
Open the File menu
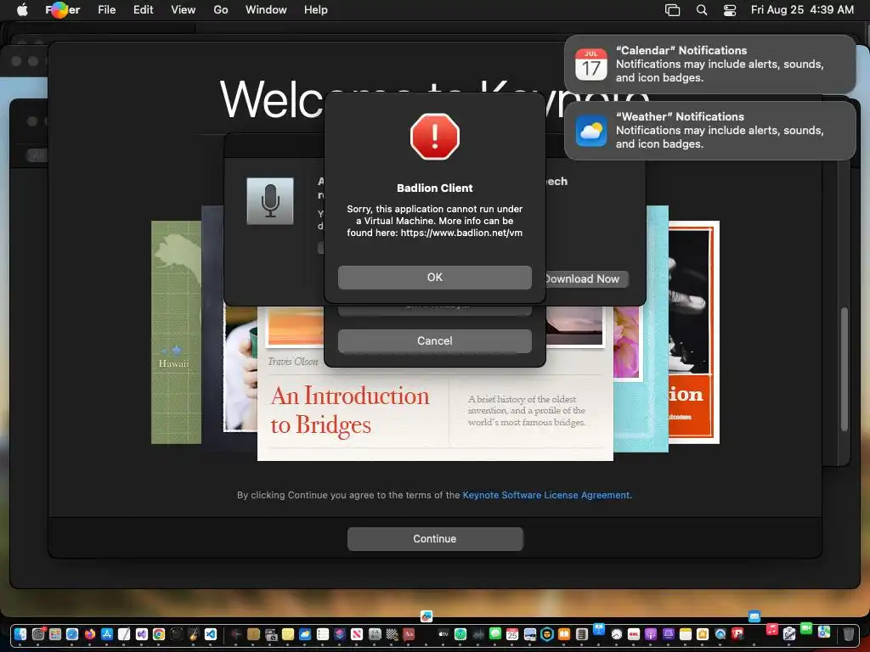pyautogui.click(x=106, y=10)
